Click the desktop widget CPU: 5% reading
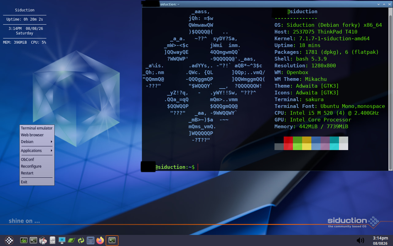This screenshot has height=246, width=393. click(x=39, y=42)
